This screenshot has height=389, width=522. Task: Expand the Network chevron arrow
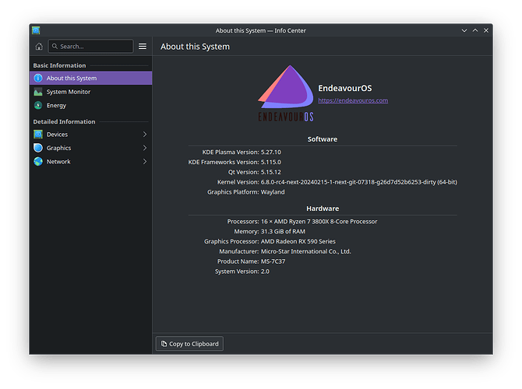pyautogui.click(x=145, y=162)
